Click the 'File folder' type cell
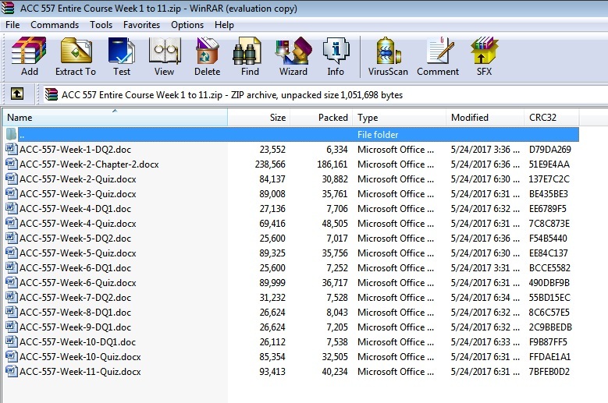The image size is (608, 403). (378, 135)
